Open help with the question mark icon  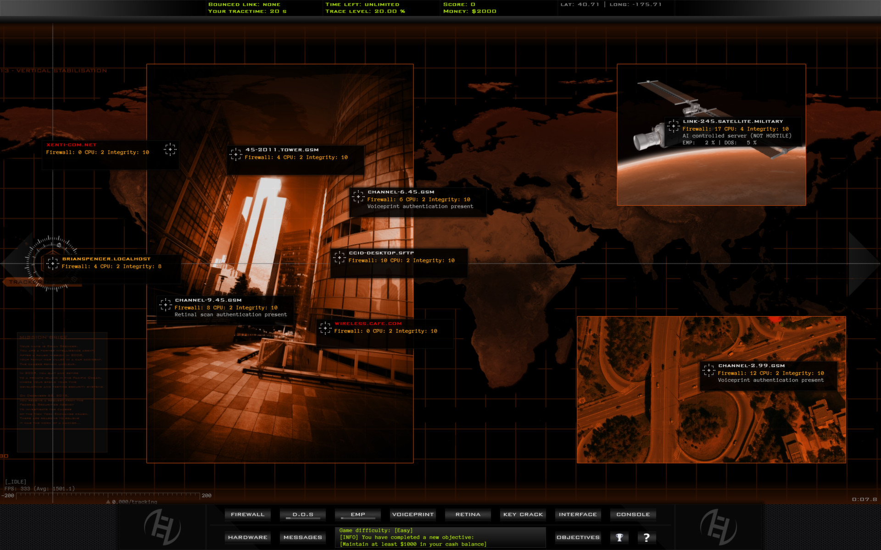(647, 537)
